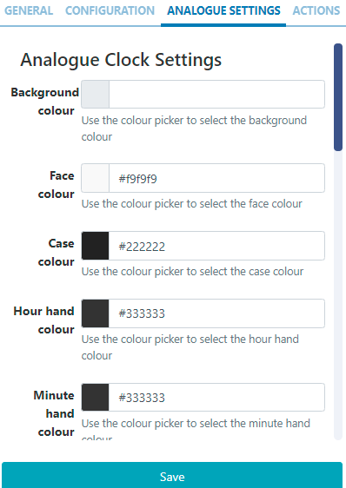Click the Hour hand colour input field
This screenshot has height=488, width=346.
point(216,313)
